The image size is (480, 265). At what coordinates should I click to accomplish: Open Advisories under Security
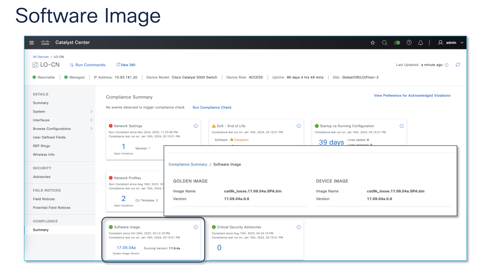click(42, 177)
